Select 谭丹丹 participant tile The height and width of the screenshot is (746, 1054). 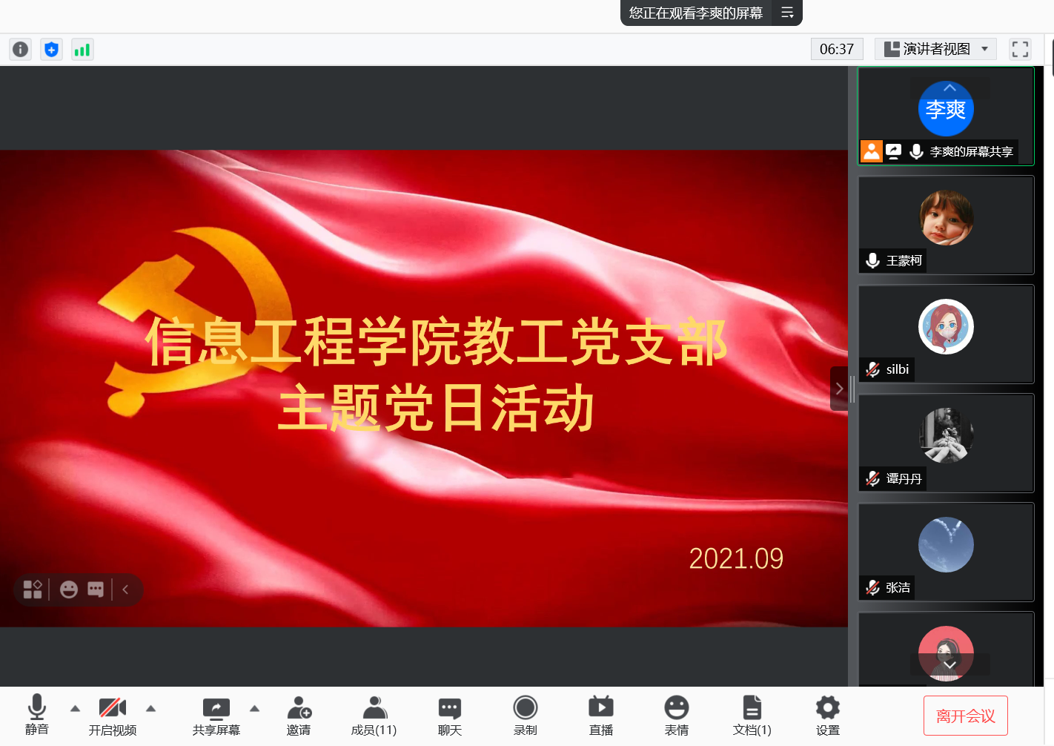pyautogui.click(x=946, y=443)
